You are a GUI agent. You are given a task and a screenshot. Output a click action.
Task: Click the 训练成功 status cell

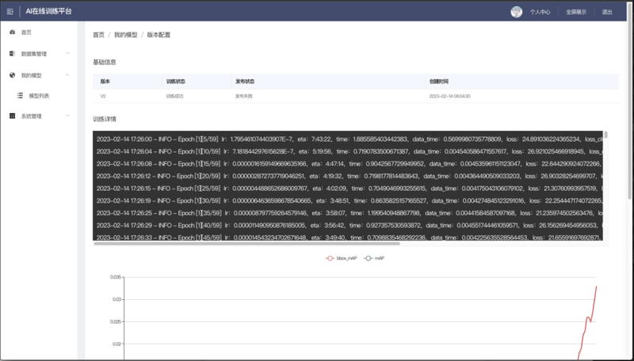[174, 97]
